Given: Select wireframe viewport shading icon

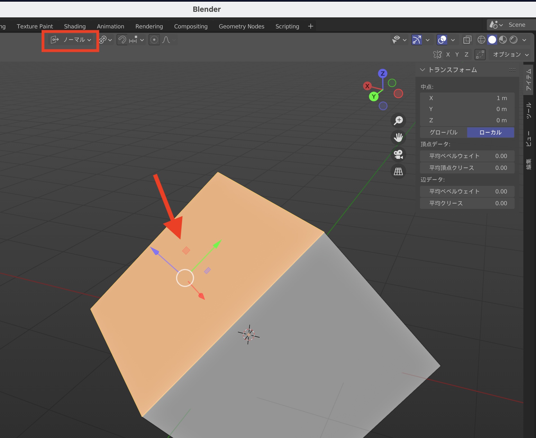Looking at the screenshot, I should 481,40.
